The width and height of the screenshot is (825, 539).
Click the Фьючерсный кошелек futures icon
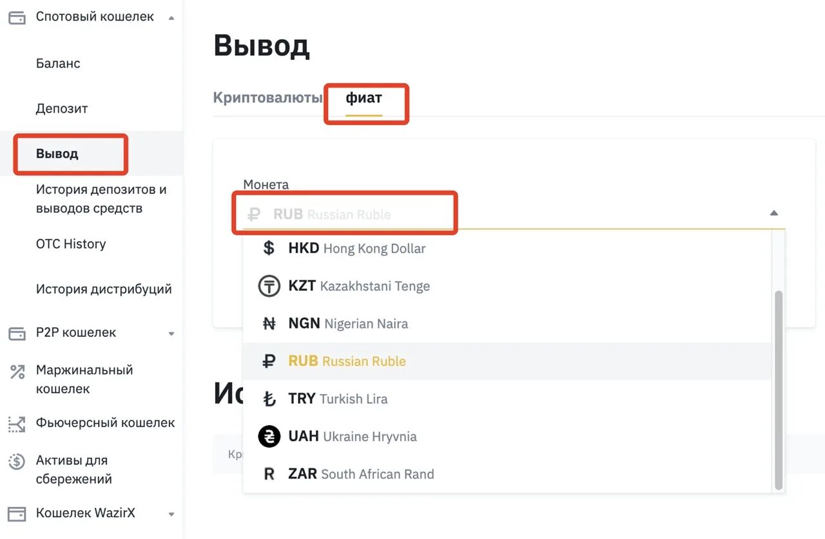tap(17, 424)
